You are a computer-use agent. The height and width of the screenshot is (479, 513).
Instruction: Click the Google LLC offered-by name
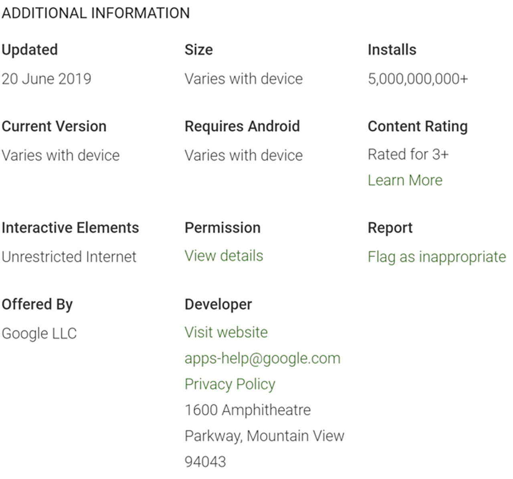tap(39, 333)
